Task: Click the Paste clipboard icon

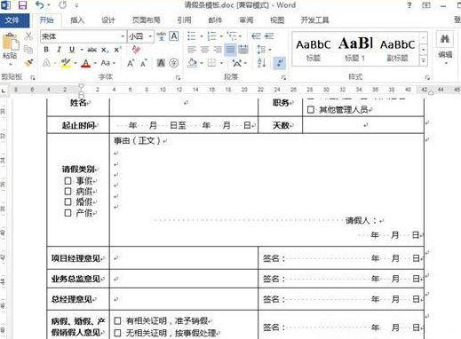Action: pos(10,42)
